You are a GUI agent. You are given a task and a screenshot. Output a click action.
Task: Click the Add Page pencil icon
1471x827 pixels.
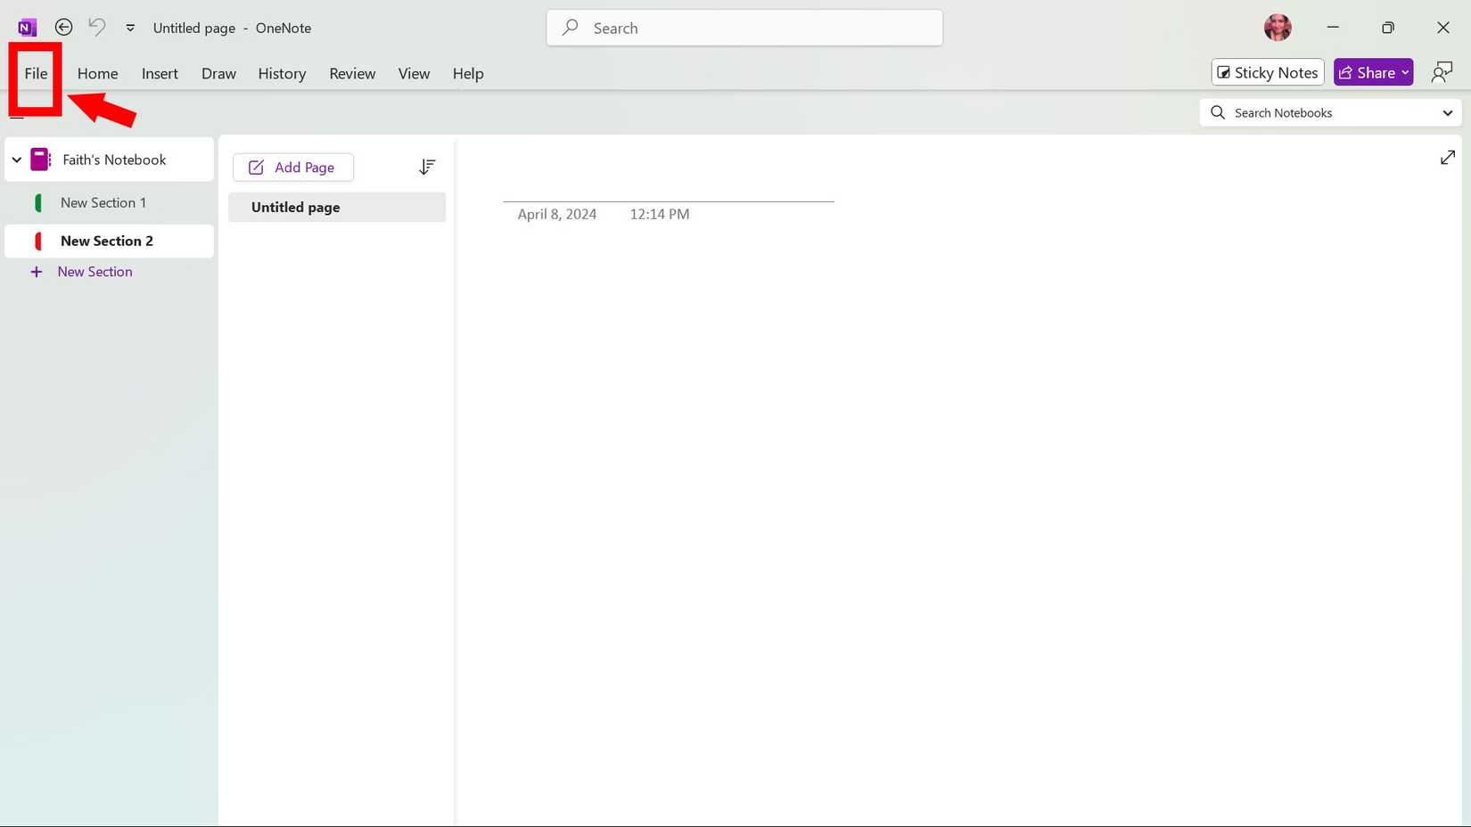pyautogui.click(x=255, y=167)
